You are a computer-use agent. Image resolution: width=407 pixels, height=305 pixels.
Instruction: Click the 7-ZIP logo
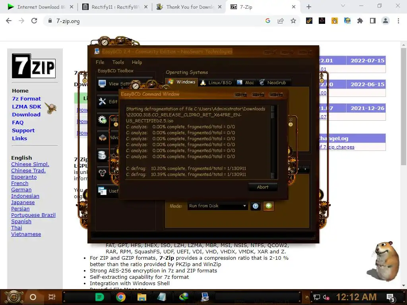34,66
